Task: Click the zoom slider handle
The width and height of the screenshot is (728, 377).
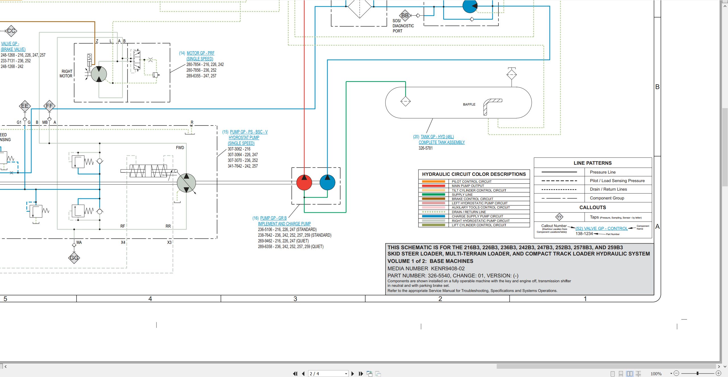Action: pyautogui.click(x=697, y=373)
